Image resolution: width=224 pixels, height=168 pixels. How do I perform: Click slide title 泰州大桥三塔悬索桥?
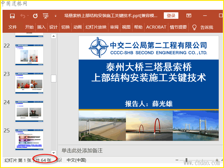pos(149,67)
